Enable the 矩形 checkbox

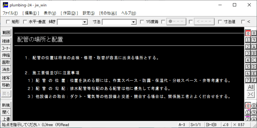click(x=8, y=22)
